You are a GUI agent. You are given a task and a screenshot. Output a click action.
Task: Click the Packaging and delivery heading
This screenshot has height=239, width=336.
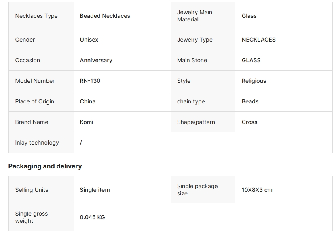coord(45,166)
